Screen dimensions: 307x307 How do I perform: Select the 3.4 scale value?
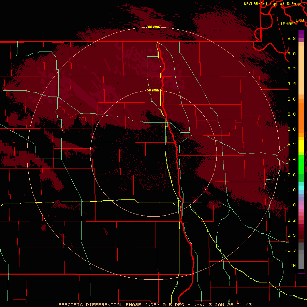pyautogui.click(x=292, y=160)
